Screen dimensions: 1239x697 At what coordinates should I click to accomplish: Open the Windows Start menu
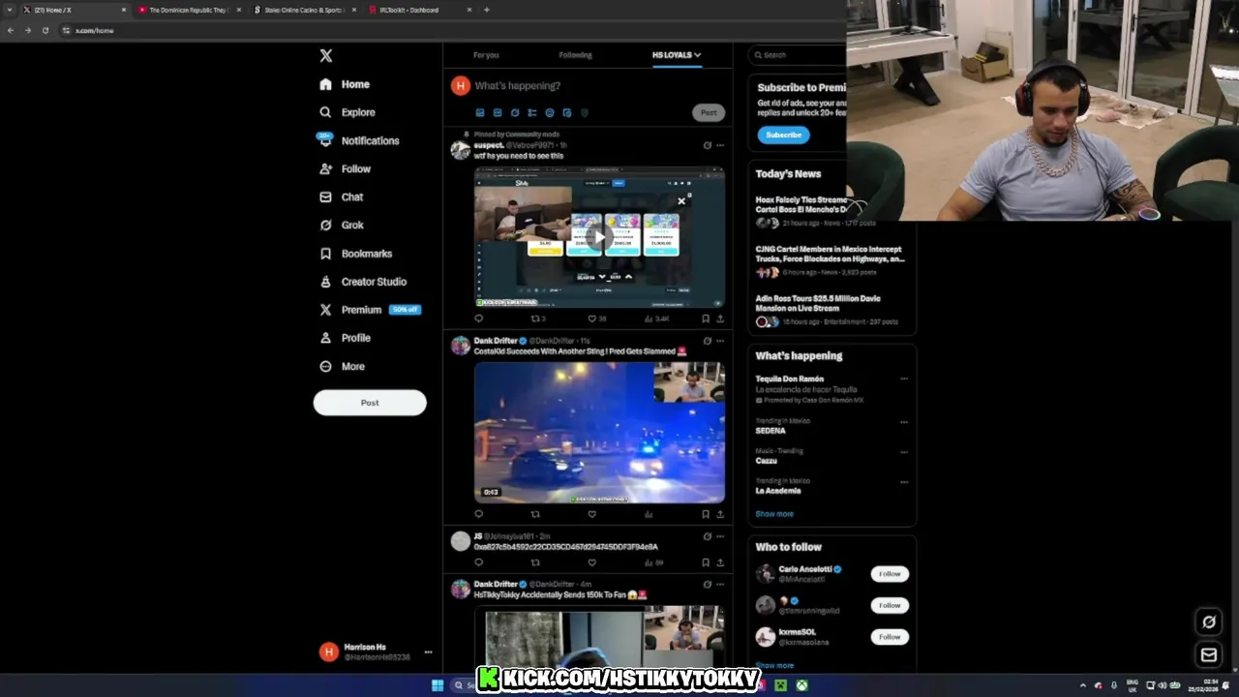coord(438,685)
